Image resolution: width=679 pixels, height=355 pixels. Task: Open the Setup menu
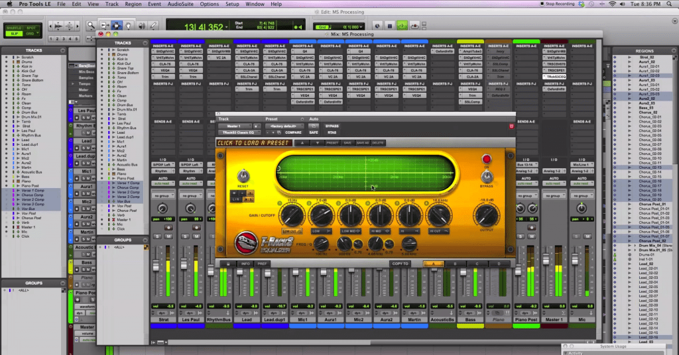point(232,4)
